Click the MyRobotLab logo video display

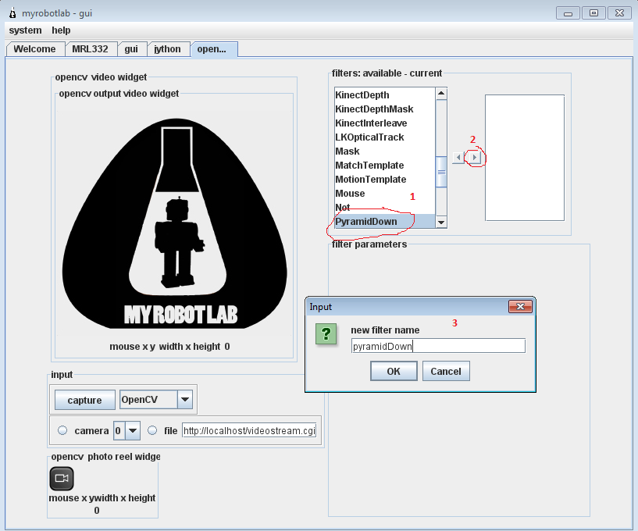click(x=175, y=224)
